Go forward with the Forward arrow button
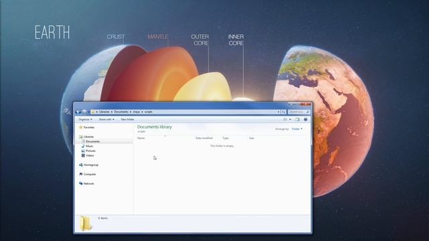This screenshot has height=241, width=429. [84, 112]
